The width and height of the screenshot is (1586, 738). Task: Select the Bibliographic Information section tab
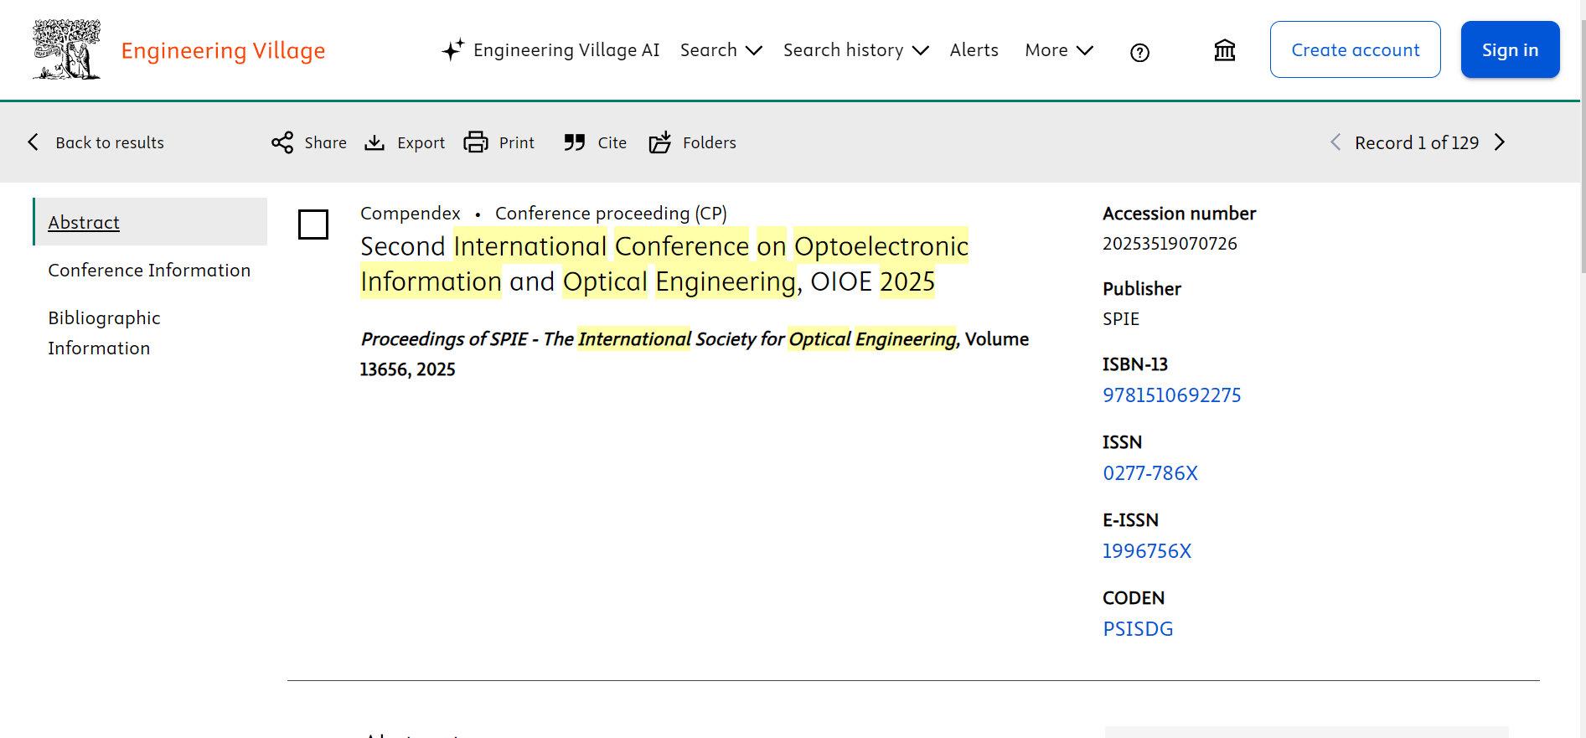104,333
